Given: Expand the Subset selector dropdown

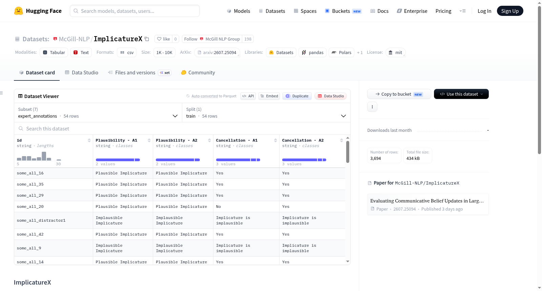Looking at the screenshot, I should [98, 113].
